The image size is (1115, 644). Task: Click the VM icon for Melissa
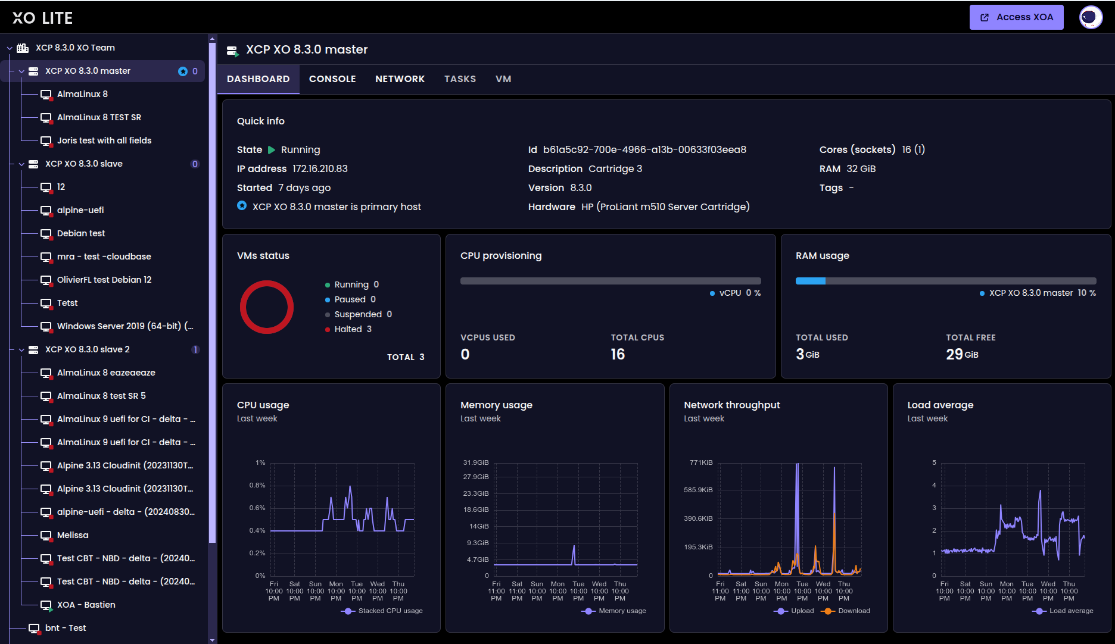point(46,536)
